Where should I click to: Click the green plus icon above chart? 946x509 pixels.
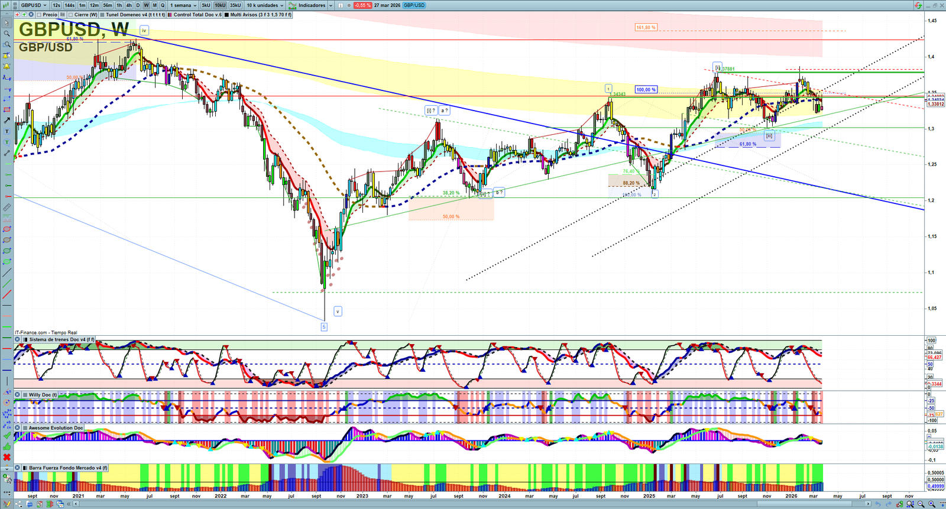pyautogui.click(x=24, y=15)
